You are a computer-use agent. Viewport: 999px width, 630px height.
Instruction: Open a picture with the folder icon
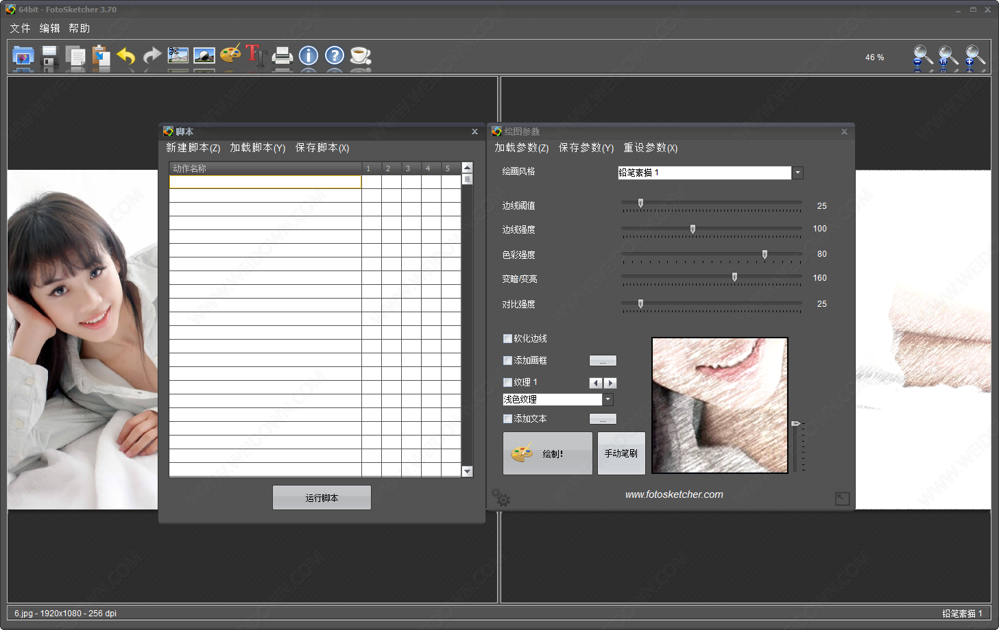click(x=23, y=56)
